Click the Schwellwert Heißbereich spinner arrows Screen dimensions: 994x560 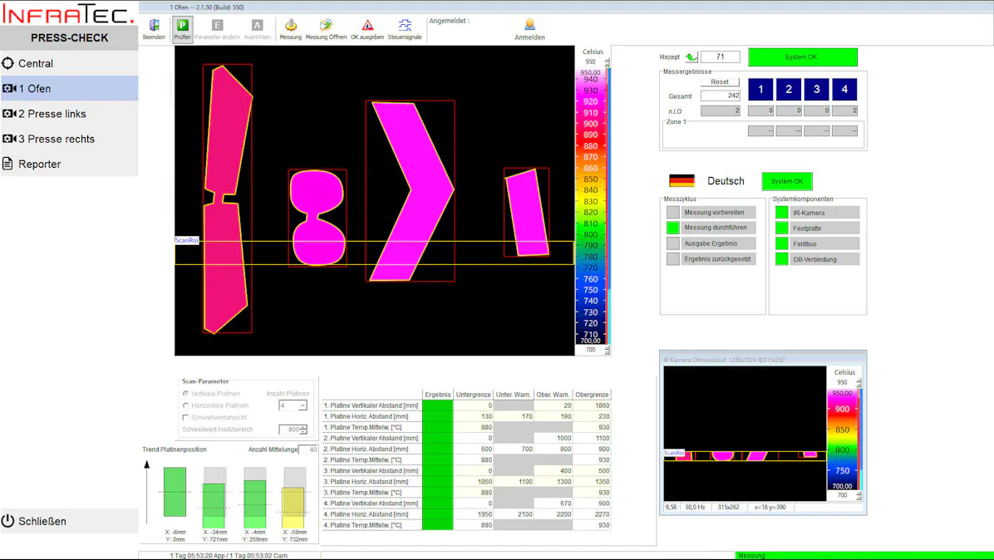coord(303,430)
